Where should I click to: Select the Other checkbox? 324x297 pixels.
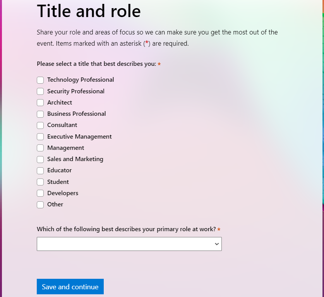(40, 204)
